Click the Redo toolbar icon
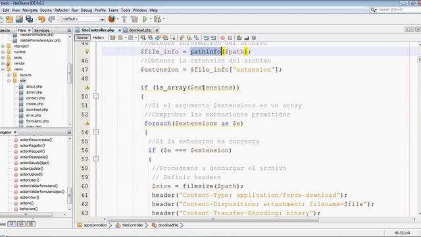Viewport: 421px width, 237px height. tap(51, 19)
